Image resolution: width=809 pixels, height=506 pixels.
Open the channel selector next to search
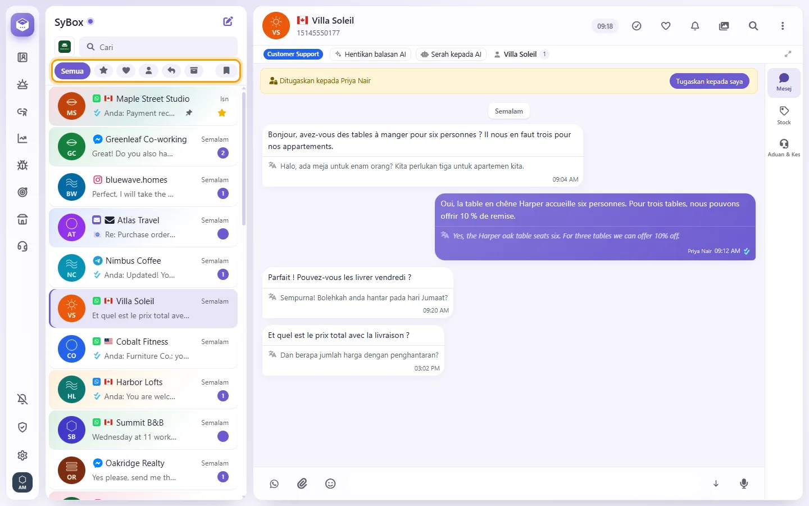[65, 47]
